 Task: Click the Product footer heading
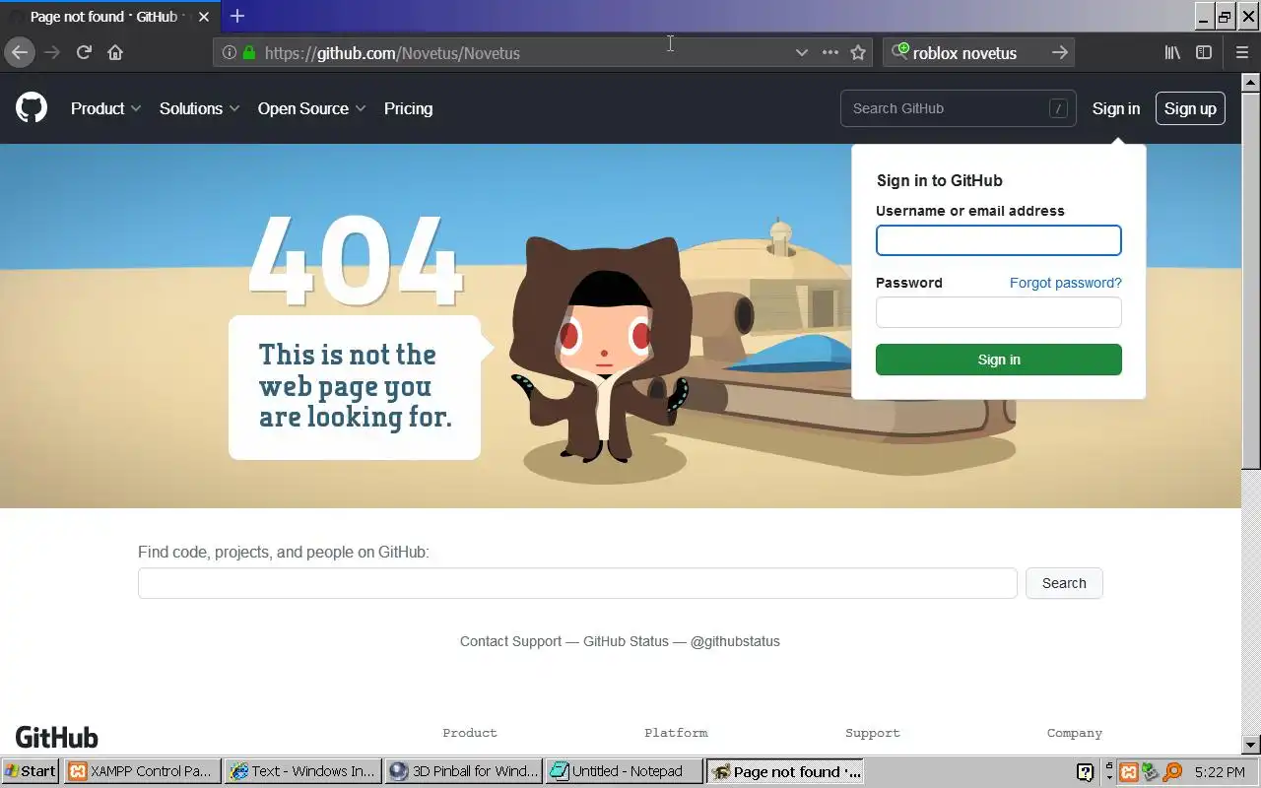coord(470,733)
